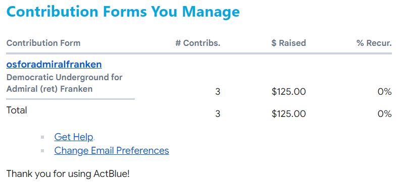
Task: Click the Thank you for using ActBlue text
Action: click(x=68, y=174)
